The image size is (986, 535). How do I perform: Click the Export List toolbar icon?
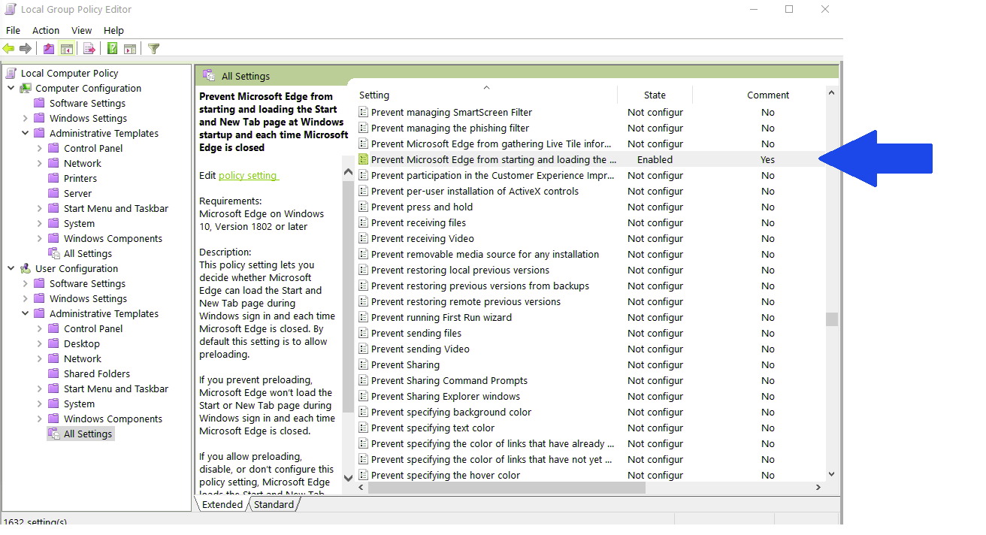[x=89, y=49]
